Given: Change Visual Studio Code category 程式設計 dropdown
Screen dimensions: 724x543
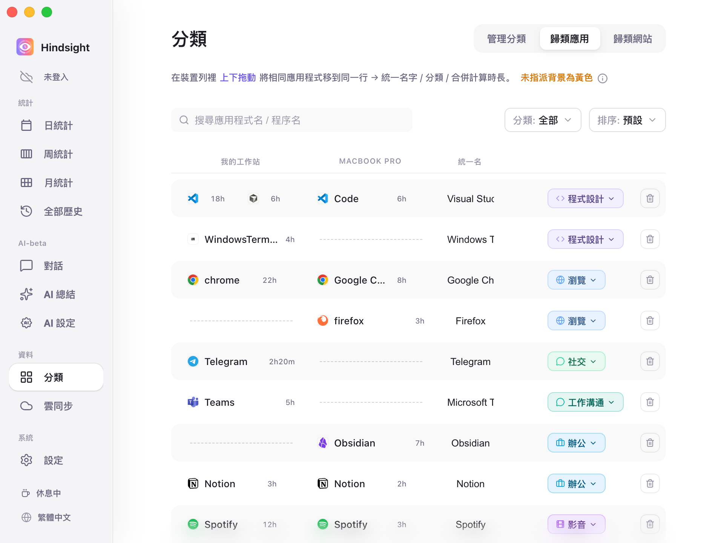Looking at the screenshot, I should tap(585, 198).
